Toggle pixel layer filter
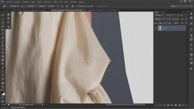 (x=168, y=15)
